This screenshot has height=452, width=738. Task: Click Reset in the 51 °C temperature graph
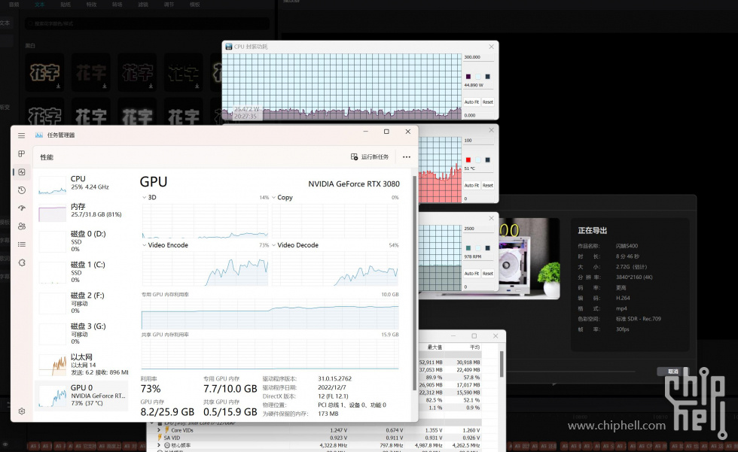(488, 185)
